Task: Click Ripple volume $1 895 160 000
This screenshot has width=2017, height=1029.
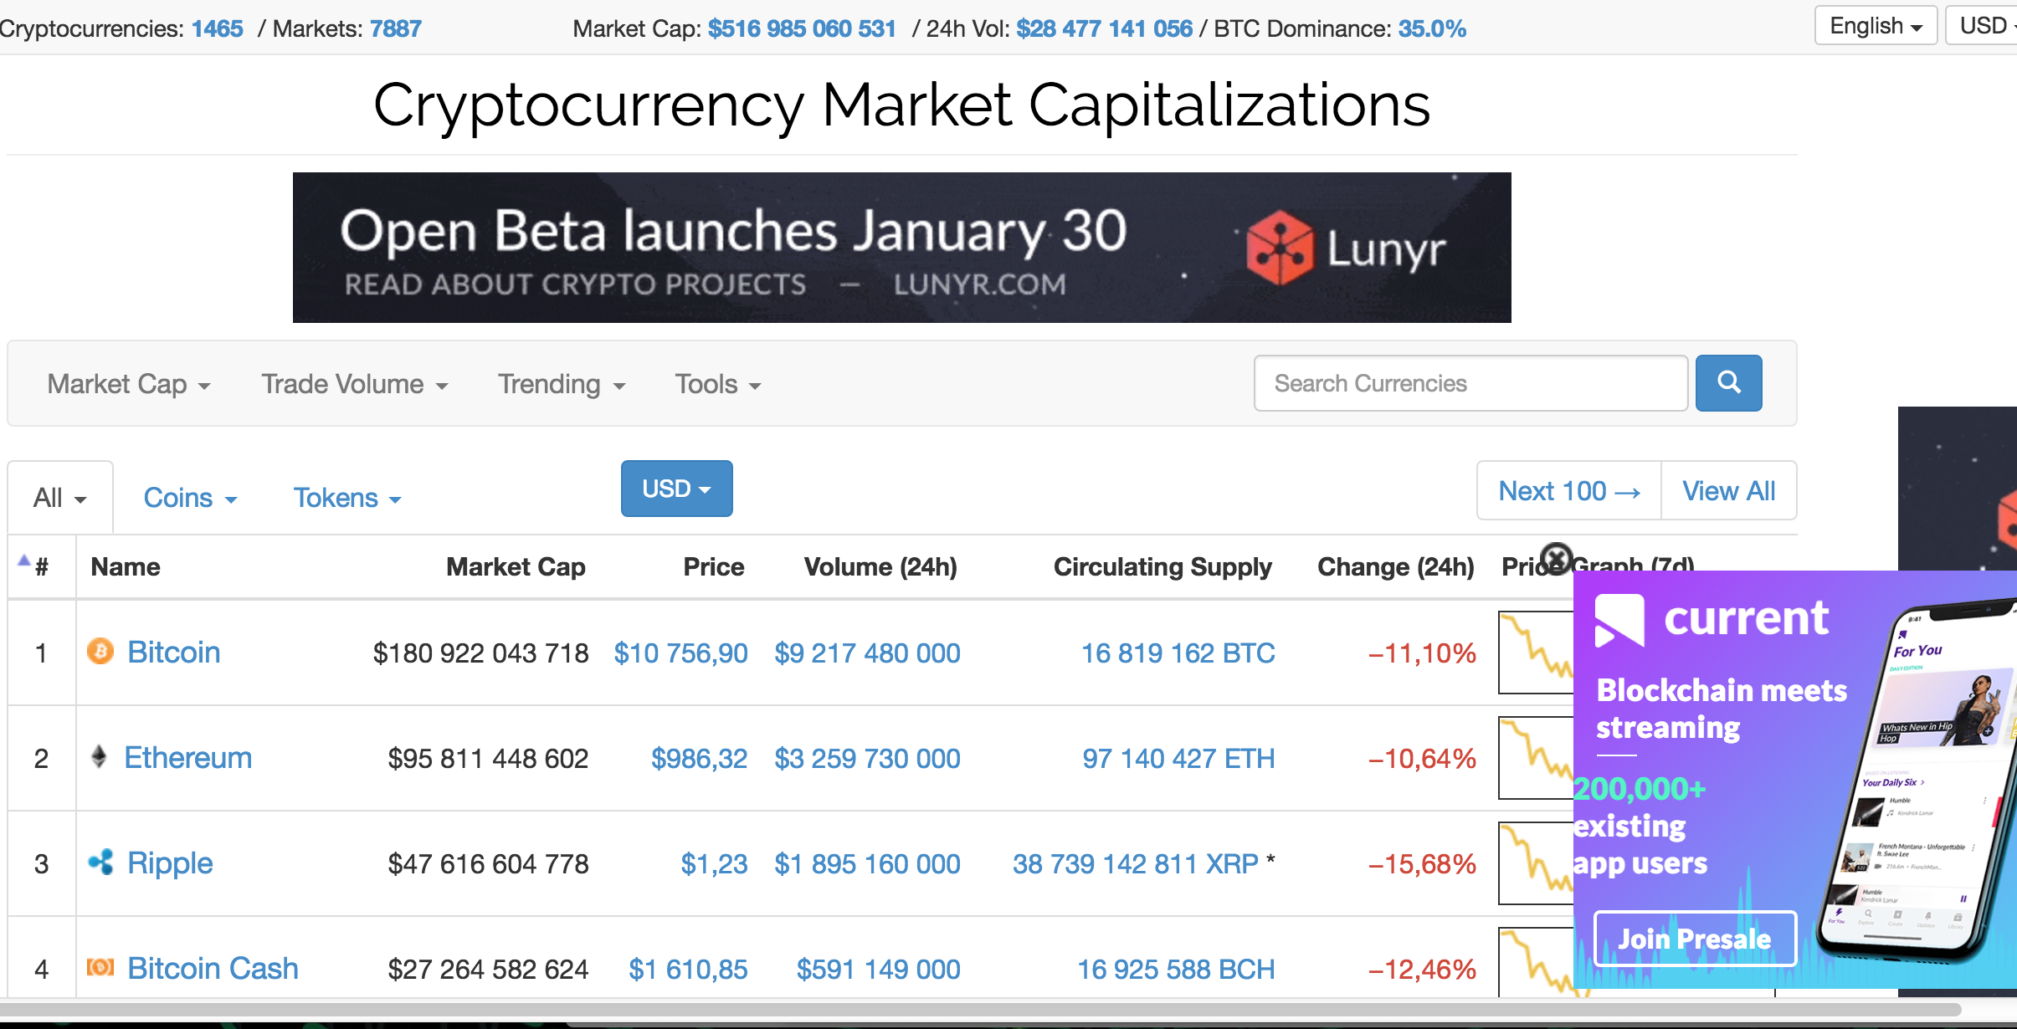Action: (x=867, y=863)
